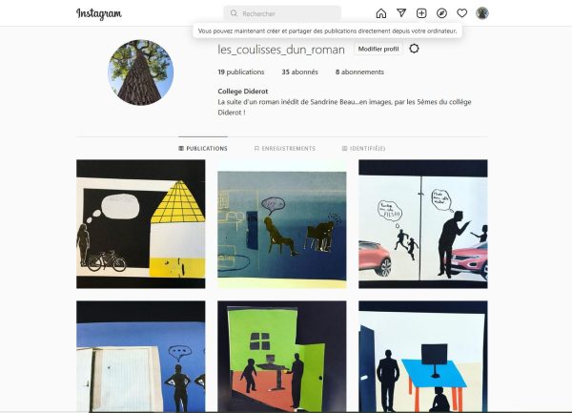Open the tree profile picture
The image size is (572, 413).
[x=141, y=72]
